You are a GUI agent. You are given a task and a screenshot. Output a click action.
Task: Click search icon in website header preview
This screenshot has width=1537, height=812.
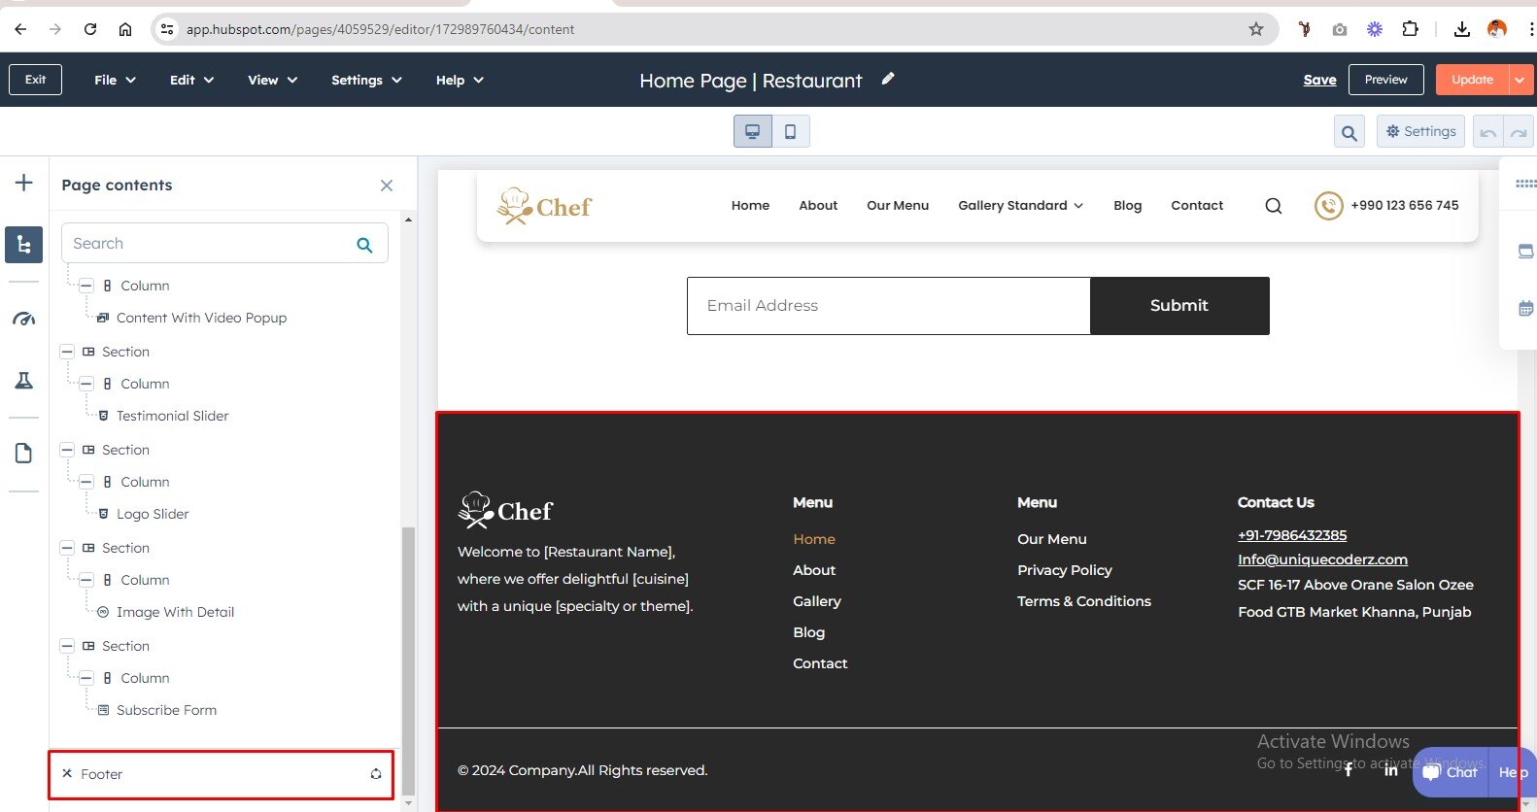click(x=1273, y=206)
